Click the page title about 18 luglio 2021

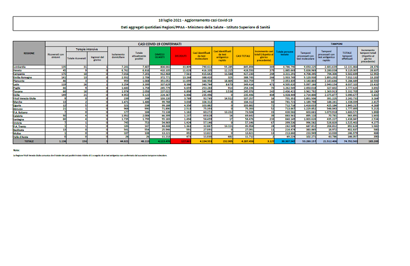coord(204,19)
